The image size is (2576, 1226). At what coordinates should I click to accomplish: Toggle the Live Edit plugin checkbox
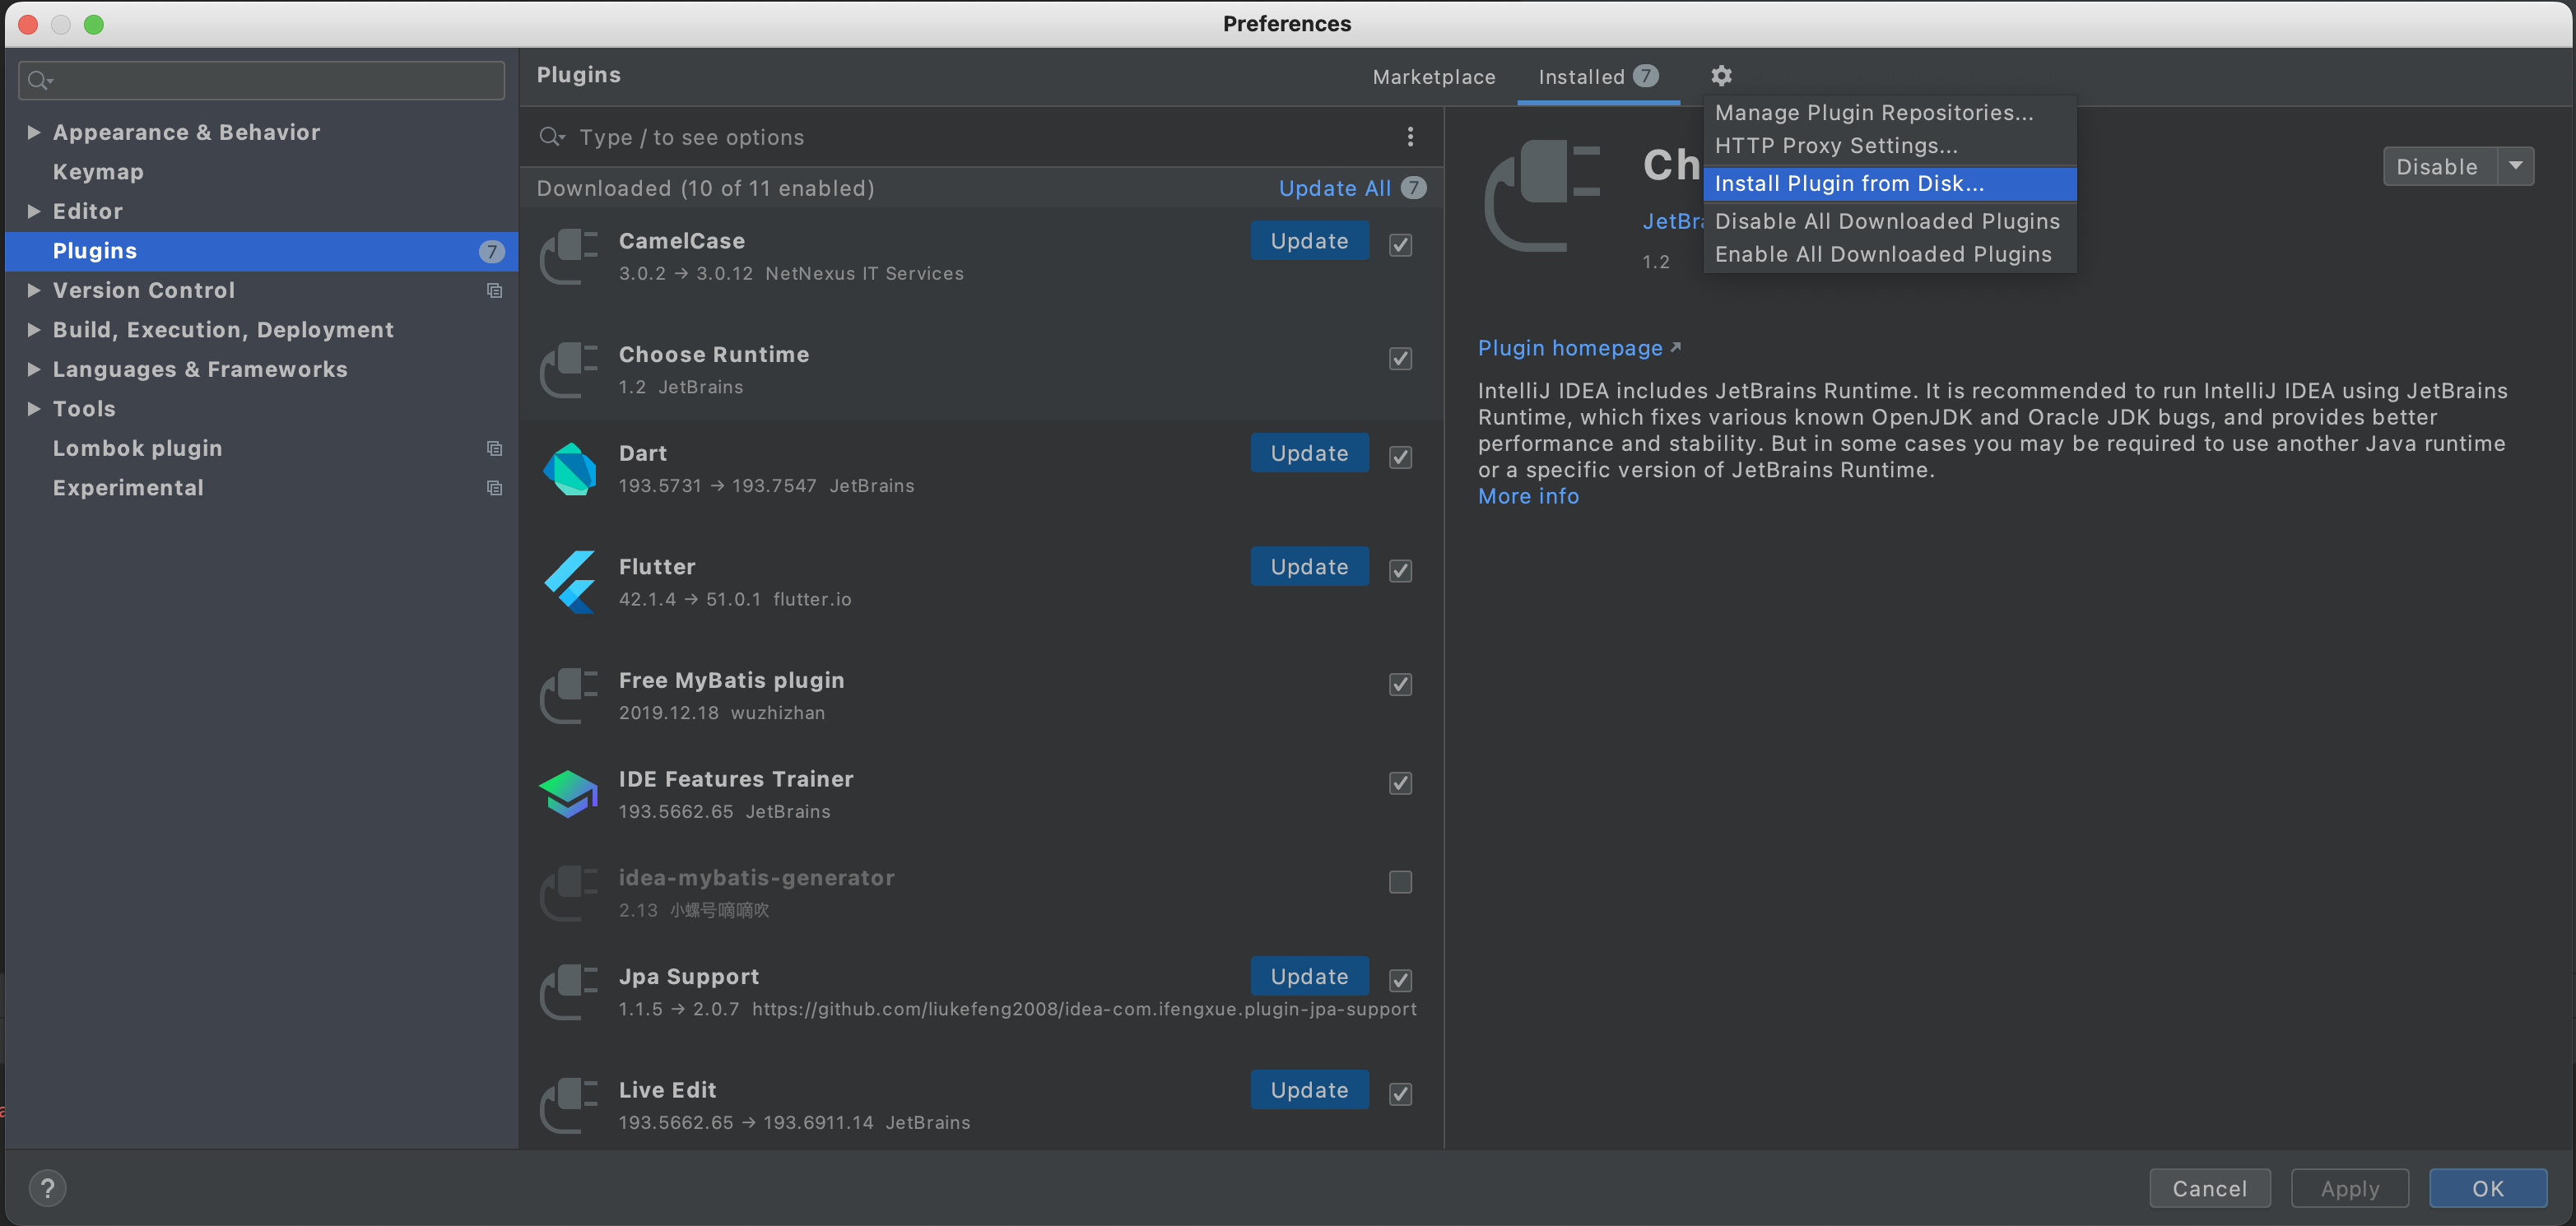[1400, 1094]
